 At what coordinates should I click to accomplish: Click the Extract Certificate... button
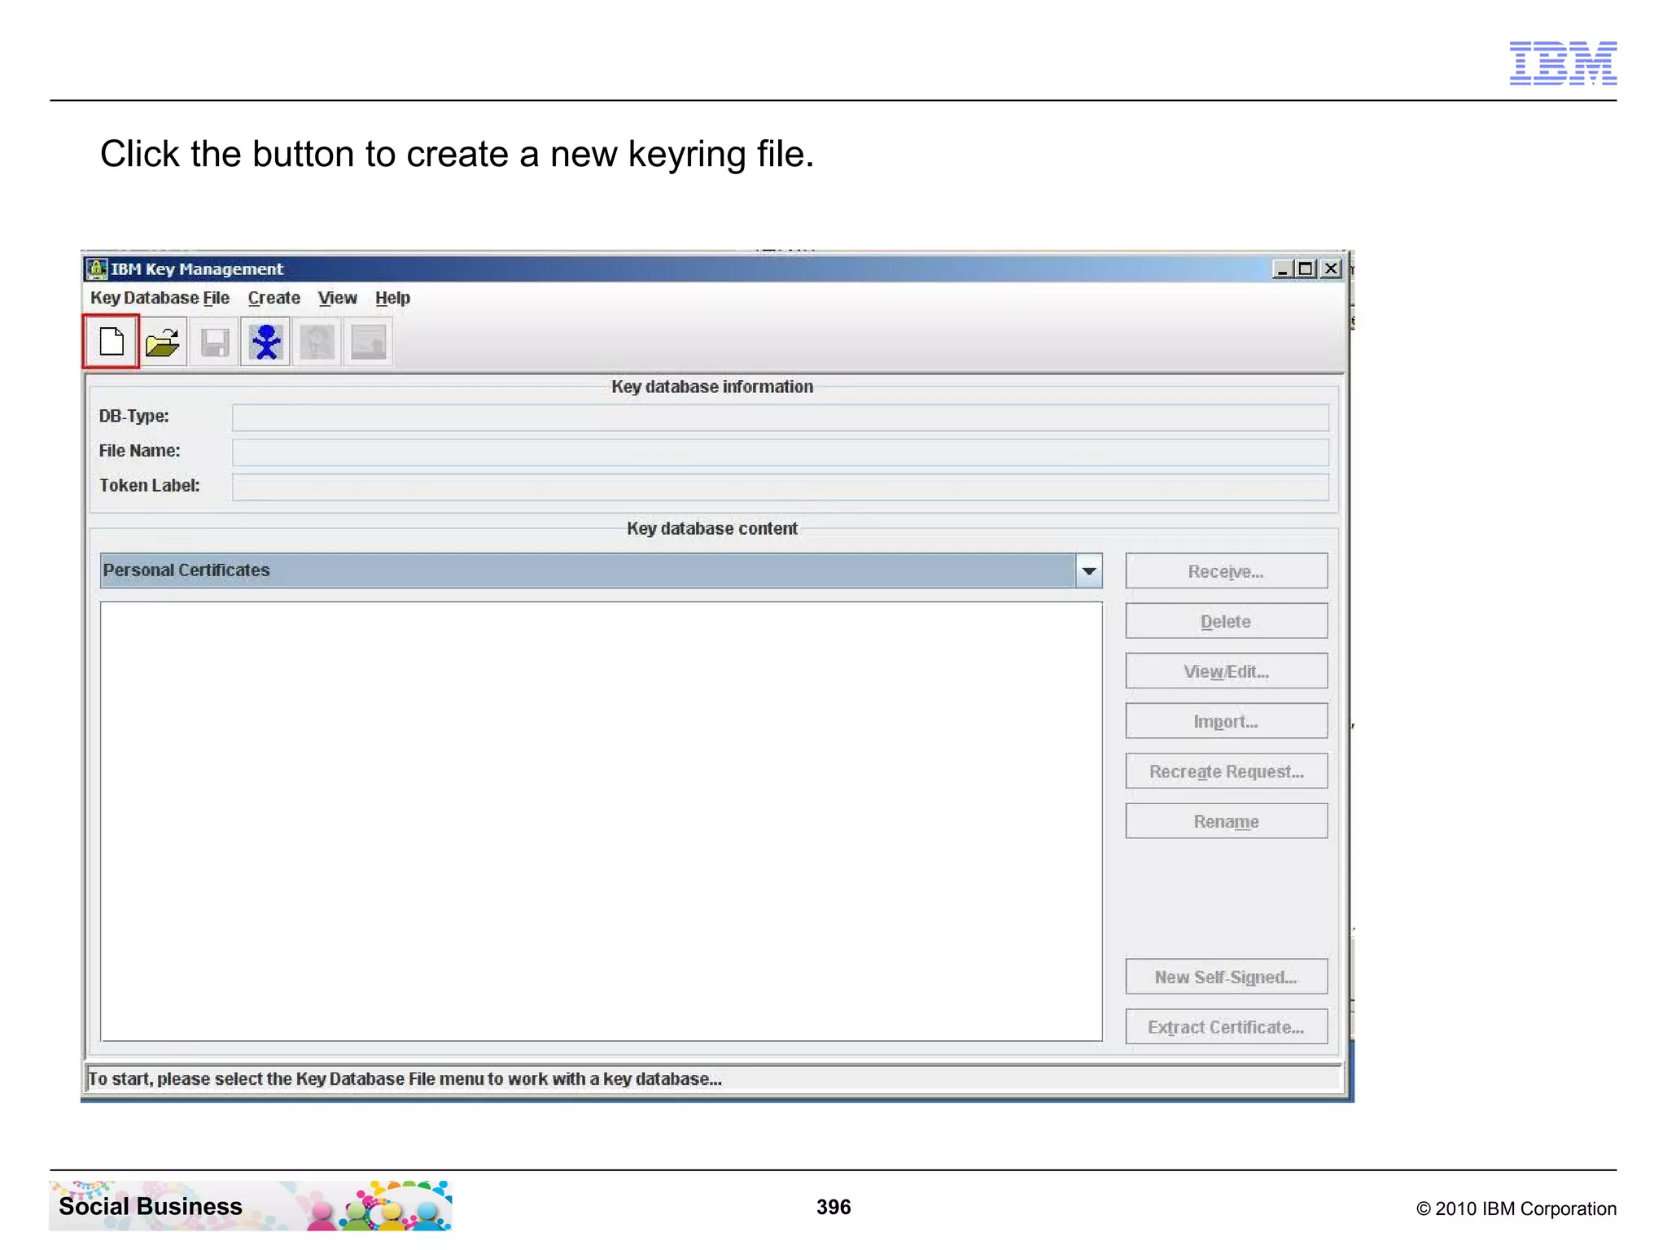click(x=1226, y=1027)
